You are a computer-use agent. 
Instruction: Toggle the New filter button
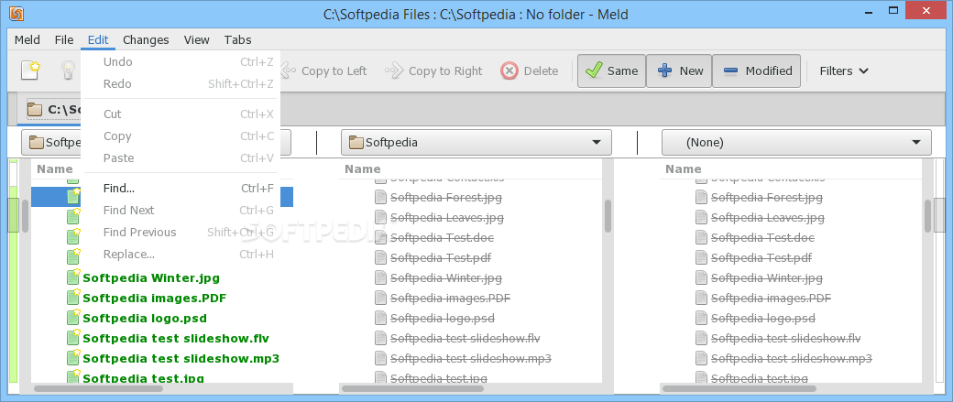[679, 71]
